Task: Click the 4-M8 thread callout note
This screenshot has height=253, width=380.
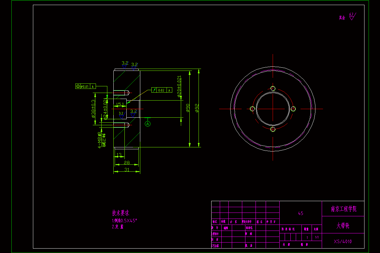Action: (102, 140)
